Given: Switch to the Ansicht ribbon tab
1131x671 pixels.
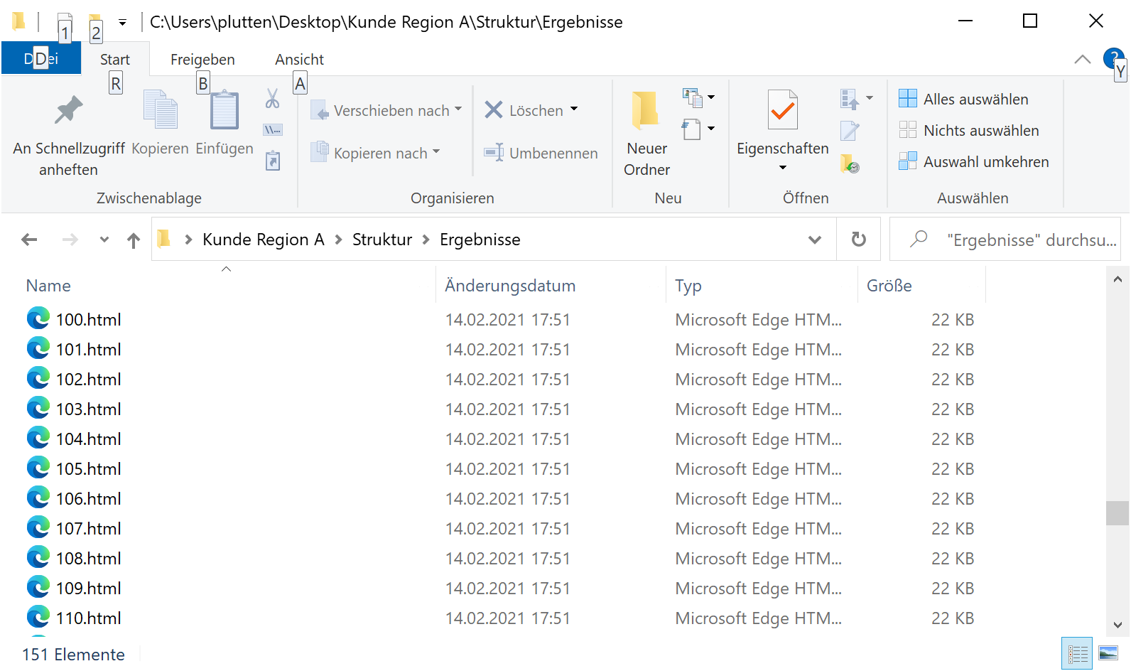Looking at the screenshot, I should pos(299,59).
